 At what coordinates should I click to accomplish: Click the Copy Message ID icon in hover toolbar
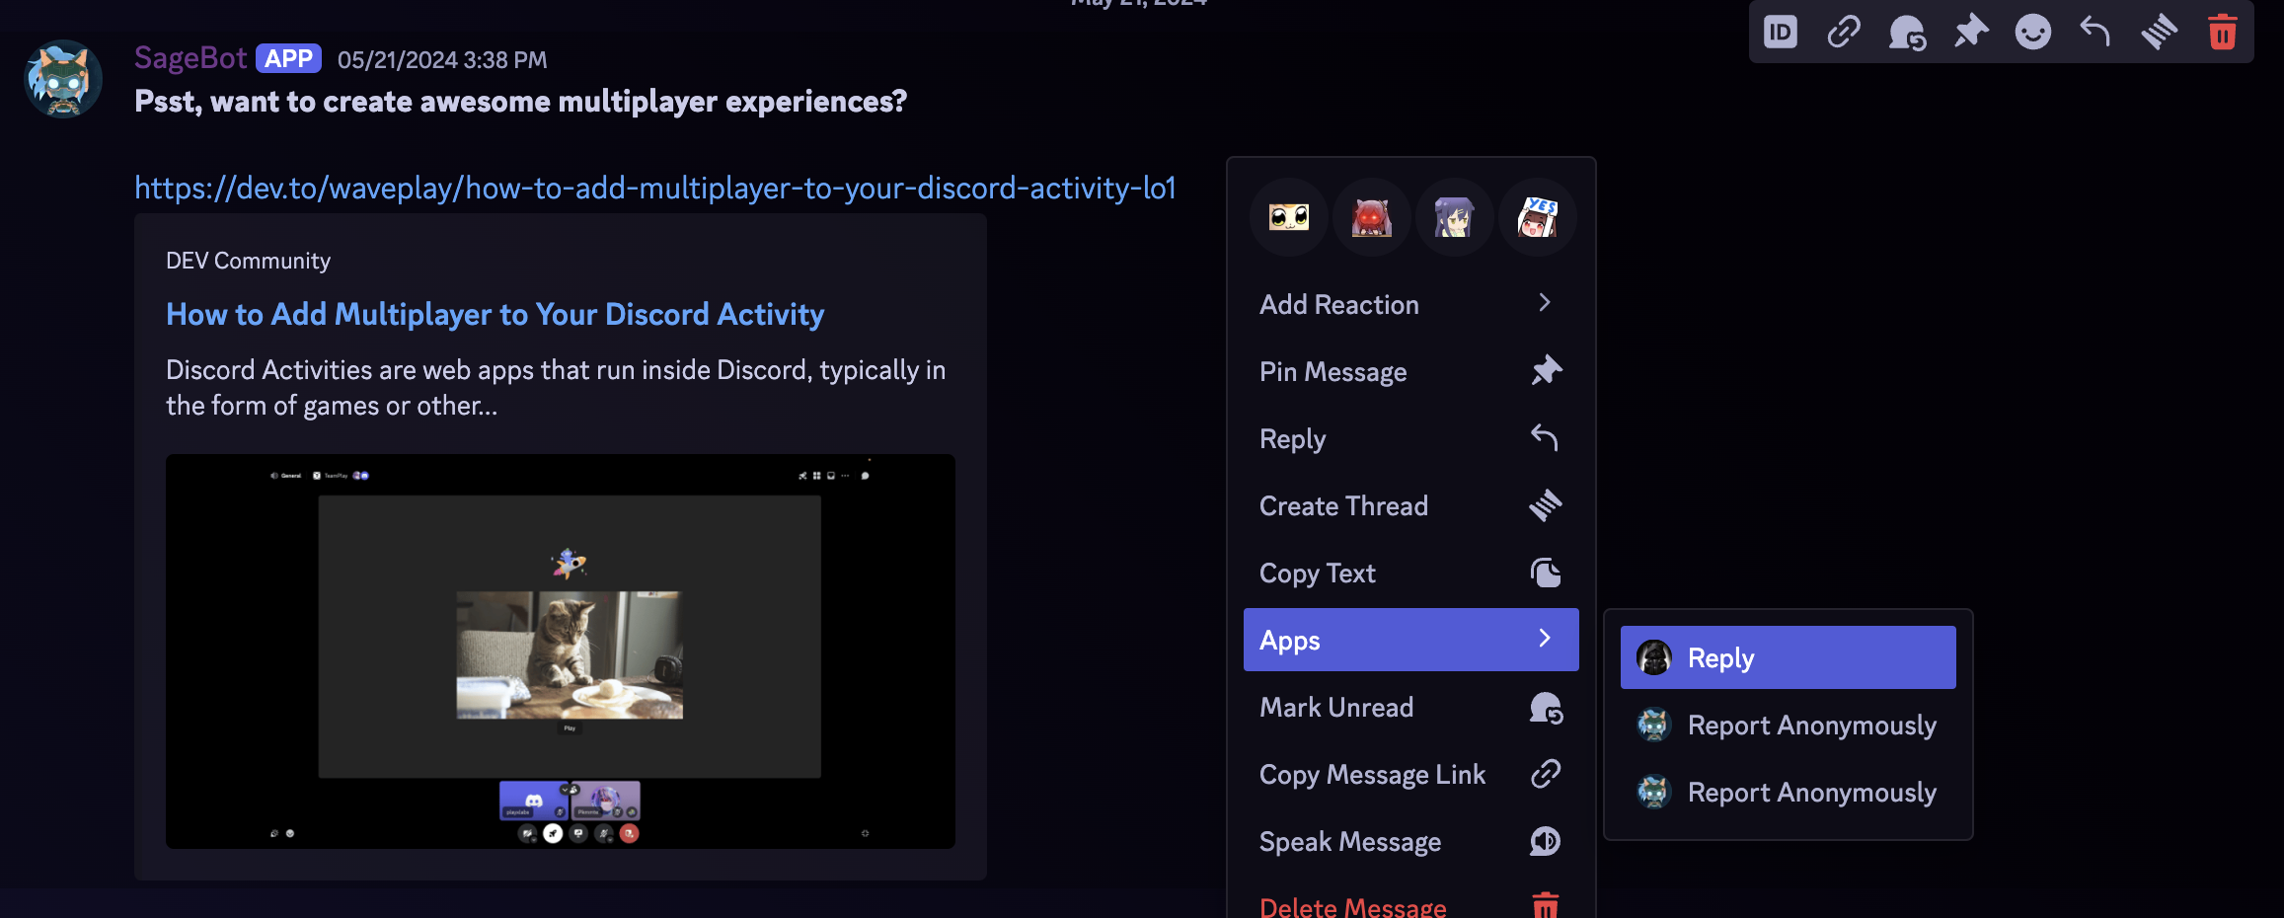1781,33
